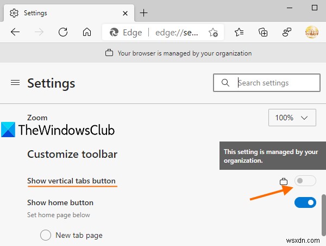Image resolution: width=326 pixels, height=246 pixels.
Task: Toggle Show vertical tabs button switch
Action: point(305,181)
